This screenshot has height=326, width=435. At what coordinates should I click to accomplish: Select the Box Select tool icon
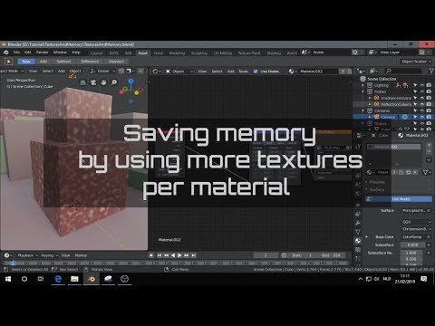click(x=9, y=62)
